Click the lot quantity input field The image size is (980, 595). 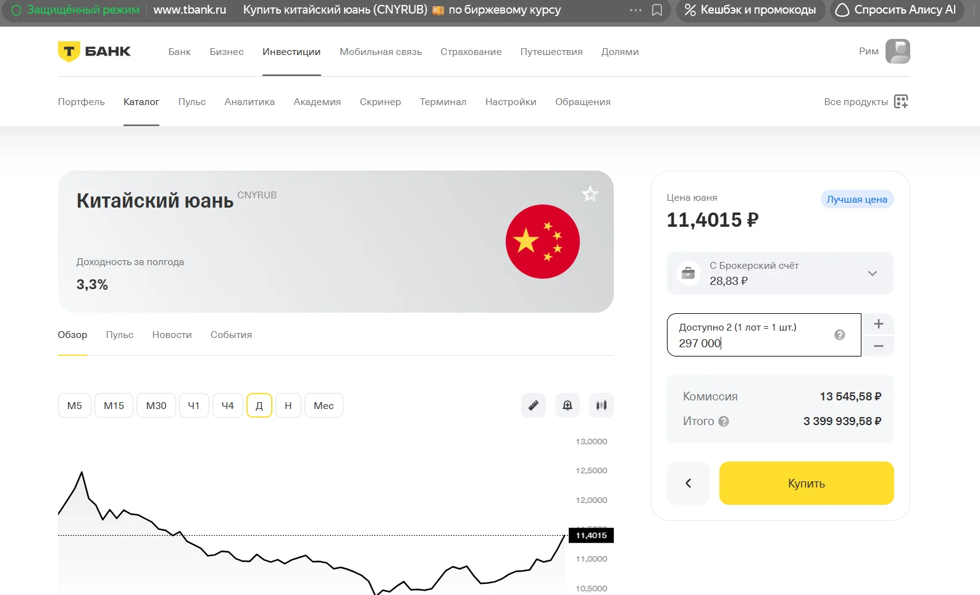tap(764, 335)
